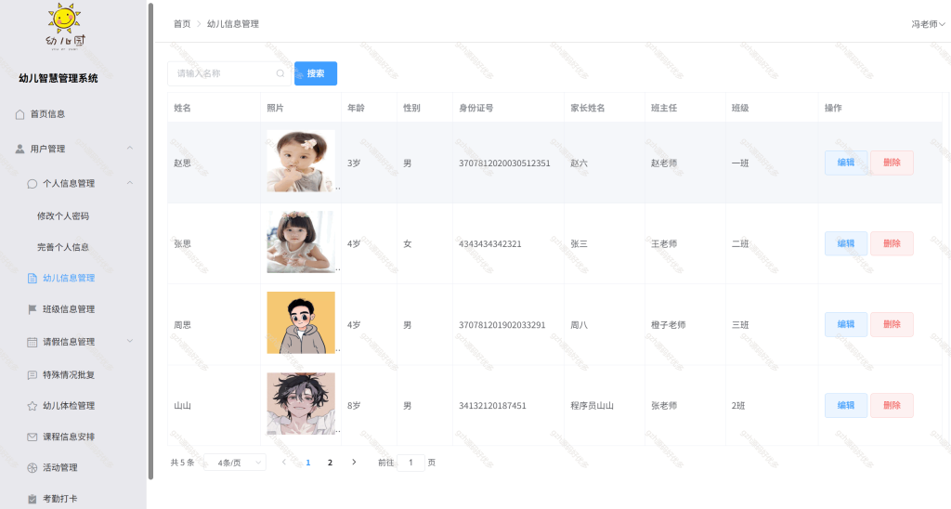Click 周思's cartoon avatar photo thumbnail
The image size is (951, 509).
(x=301, y=322)
